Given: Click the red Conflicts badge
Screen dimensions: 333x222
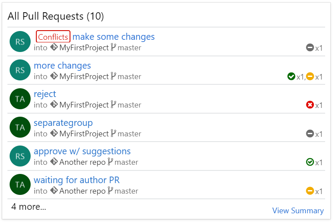Looking at the screenshot, I should click(x=53, y=37).
